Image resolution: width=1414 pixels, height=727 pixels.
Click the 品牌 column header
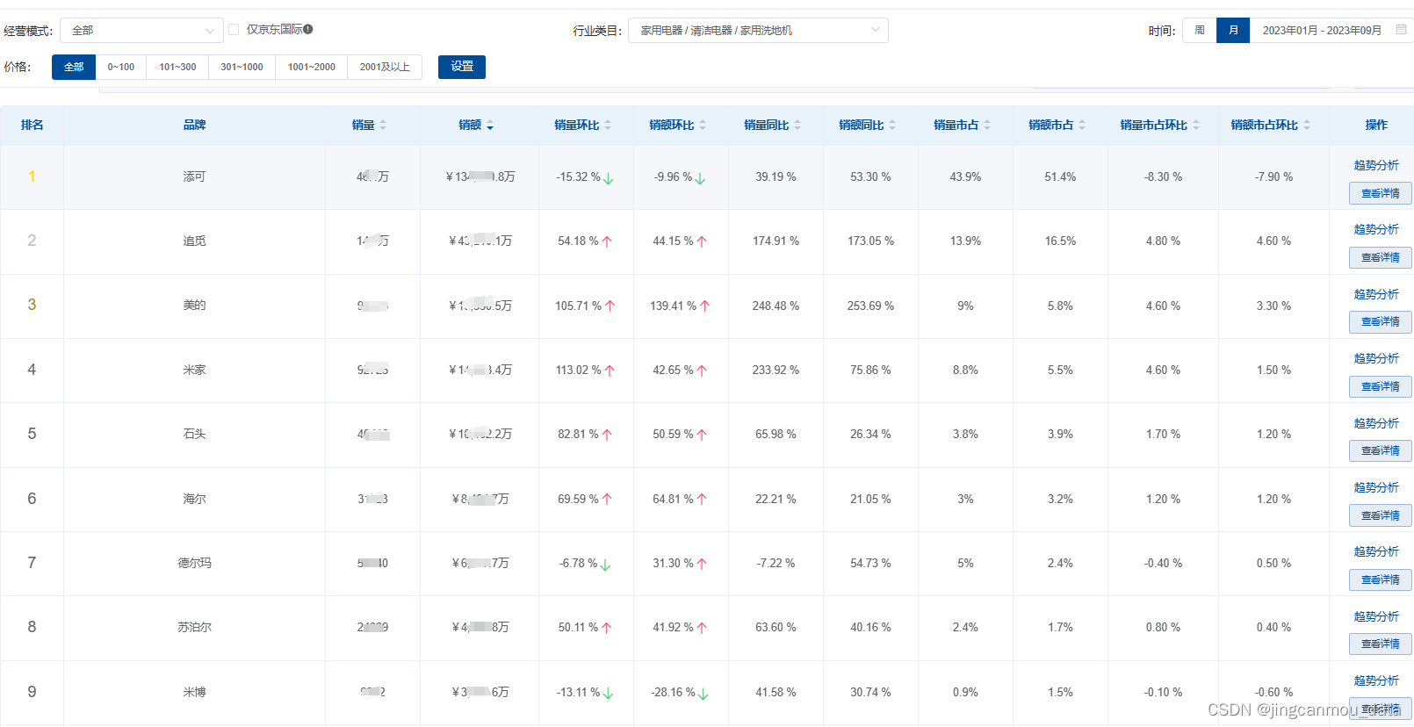coord(194,126)
